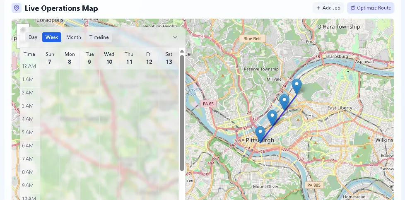Click the Sat 13 column header
The width and height of the screenshot is (405, 200).
click(169, 58)
